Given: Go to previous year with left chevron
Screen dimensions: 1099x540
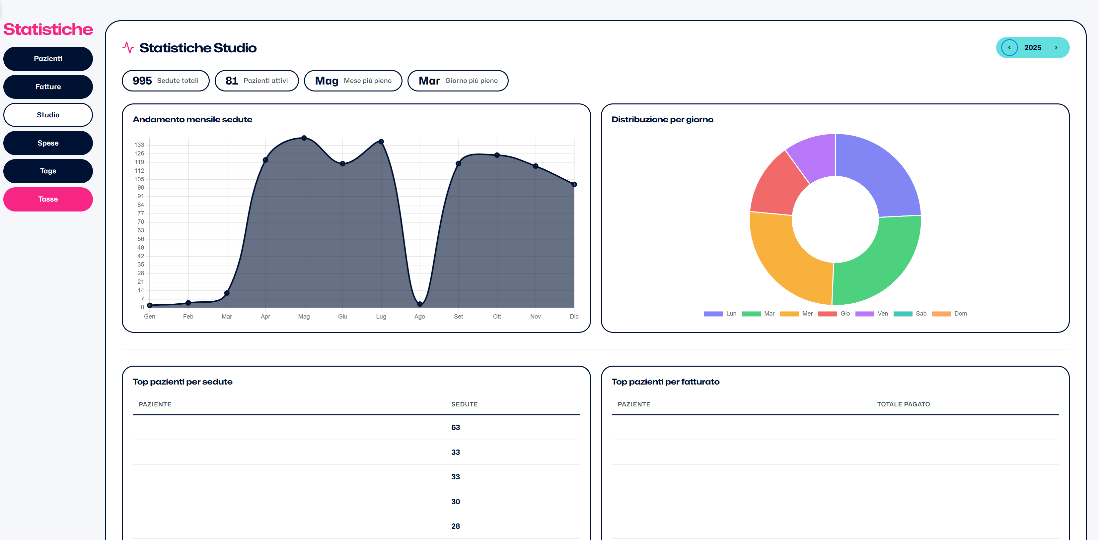Looking at the screenshot, I should click(x=1009, y=47).
